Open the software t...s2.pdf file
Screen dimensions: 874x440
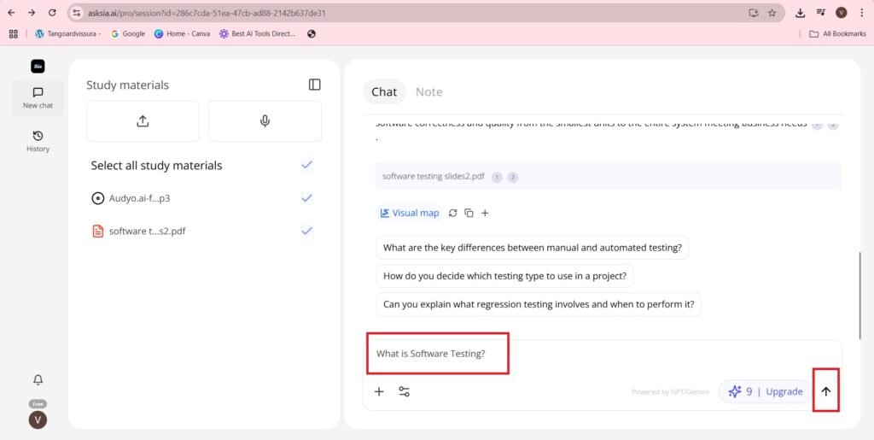point(139,231)
